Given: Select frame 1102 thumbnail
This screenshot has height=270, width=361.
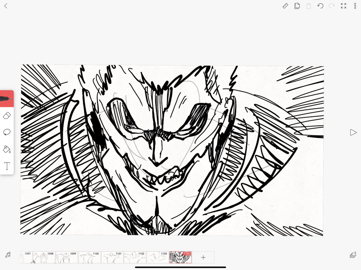Looking at the screenshot, I should (x=135, y=257).
